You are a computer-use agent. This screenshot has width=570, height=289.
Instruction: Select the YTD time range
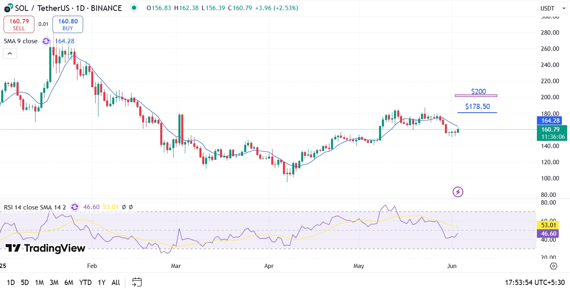coord(85,282)
